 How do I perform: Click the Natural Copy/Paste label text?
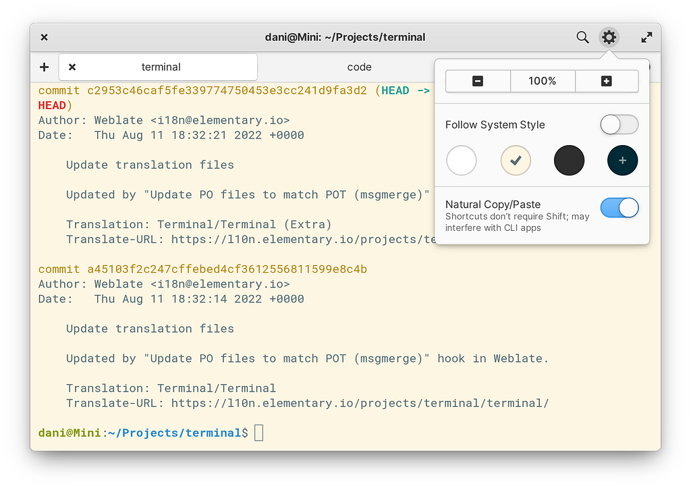coord(493,205)
